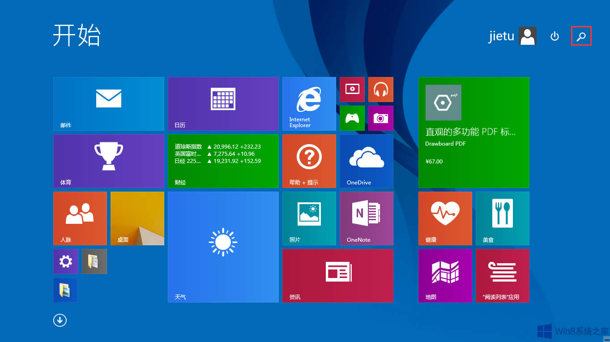The height and width of the screenshot is (342, 610).
Task: Open the Camera app tile
Action: pos(380,118)
